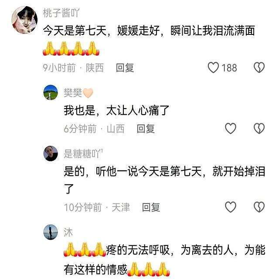
Task: Reply to 桃子酱吖's comment via 回复
Action: (x=125, y=68)
